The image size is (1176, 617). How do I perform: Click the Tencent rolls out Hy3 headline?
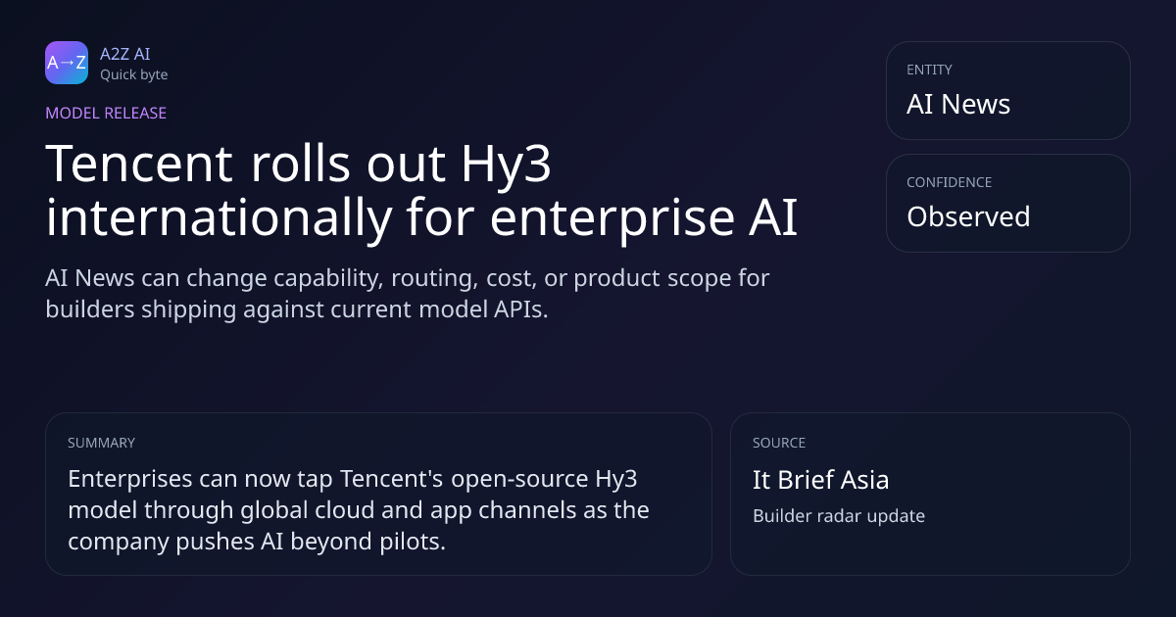(x=421, y=191)
